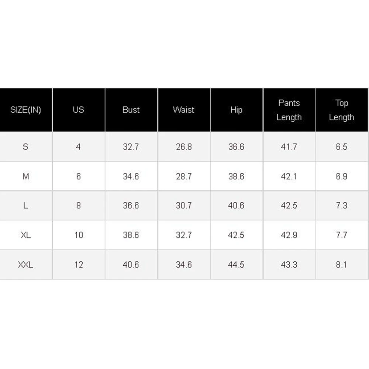Select the S size row label

coord(25,147)
